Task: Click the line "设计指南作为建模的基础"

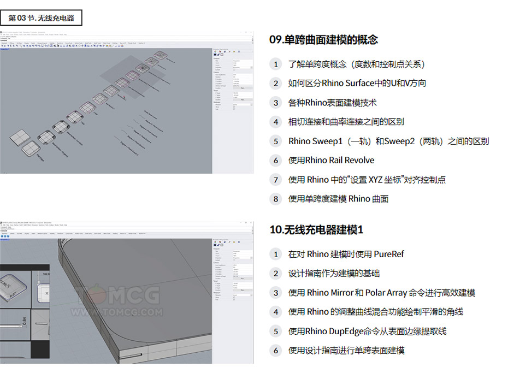Action: [x=334, y=274]
